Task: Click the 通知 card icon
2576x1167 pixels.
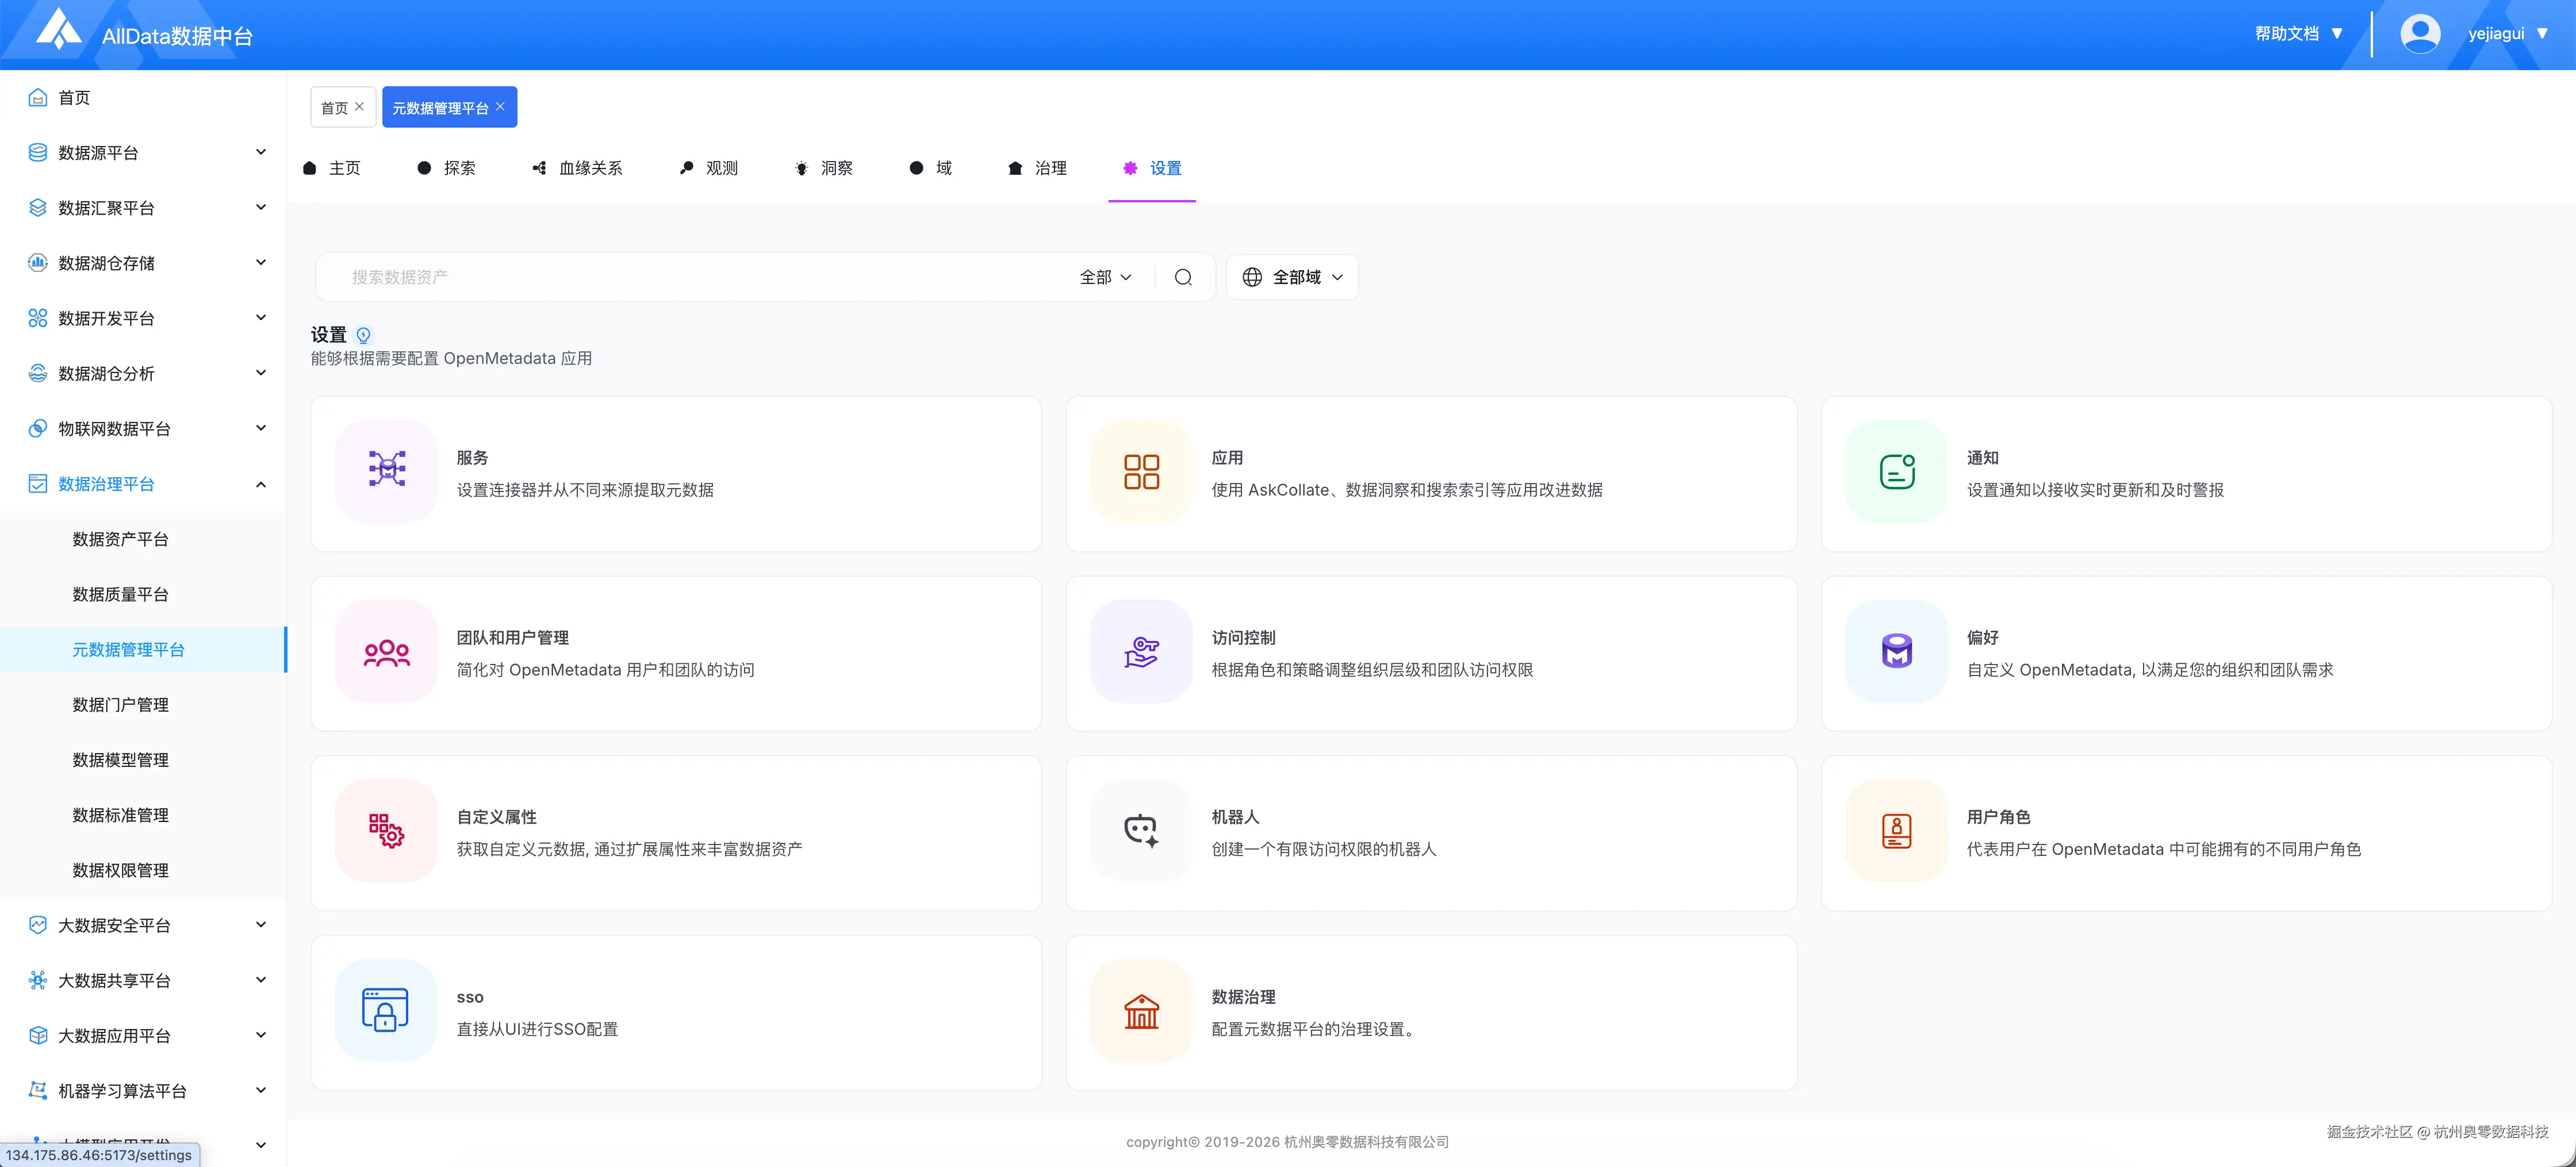Action: pos(1897,471)
